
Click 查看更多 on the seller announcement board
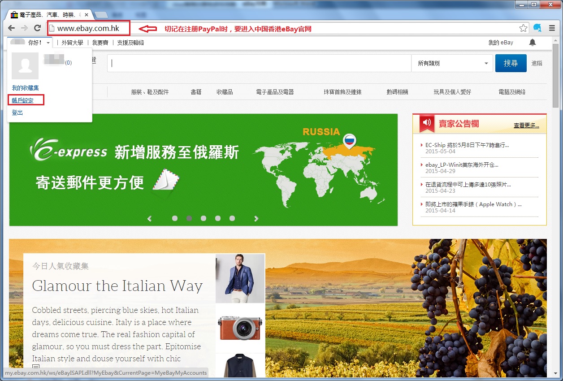527,126
